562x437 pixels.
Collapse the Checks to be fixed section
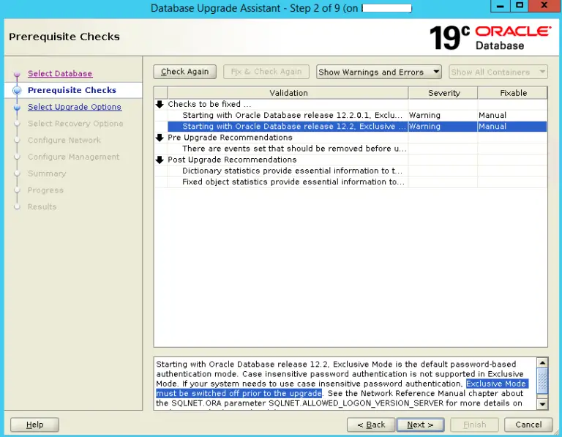(160, 104)
